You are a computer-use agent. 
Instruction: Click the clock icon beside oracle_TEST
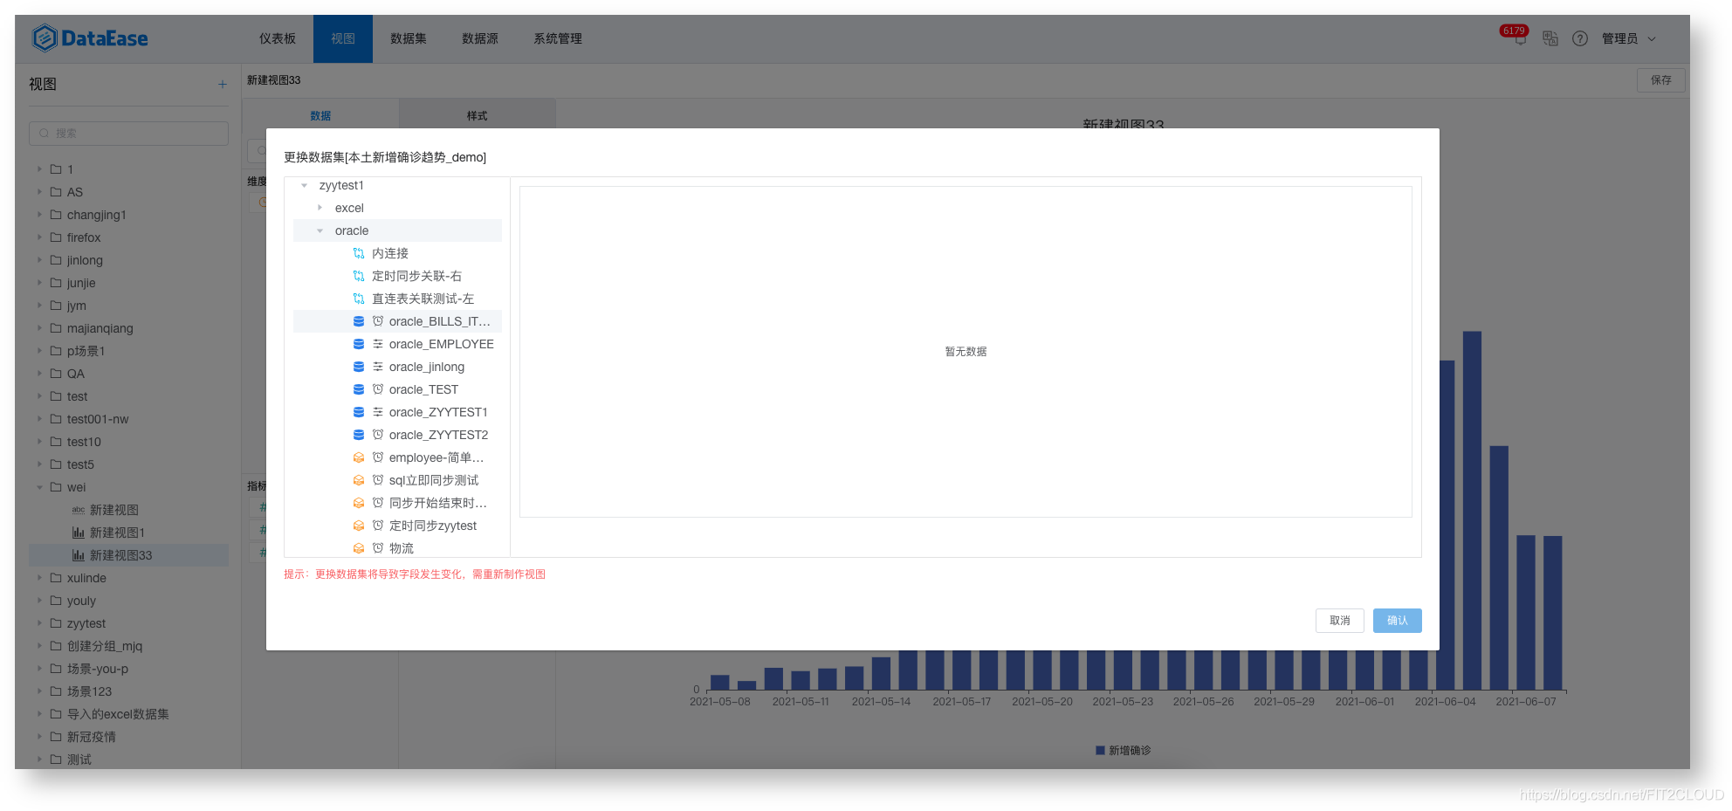point(378,389)
